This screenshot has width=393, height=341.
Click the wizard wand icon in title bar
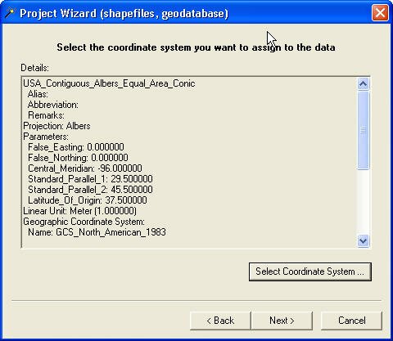point(10,13)
